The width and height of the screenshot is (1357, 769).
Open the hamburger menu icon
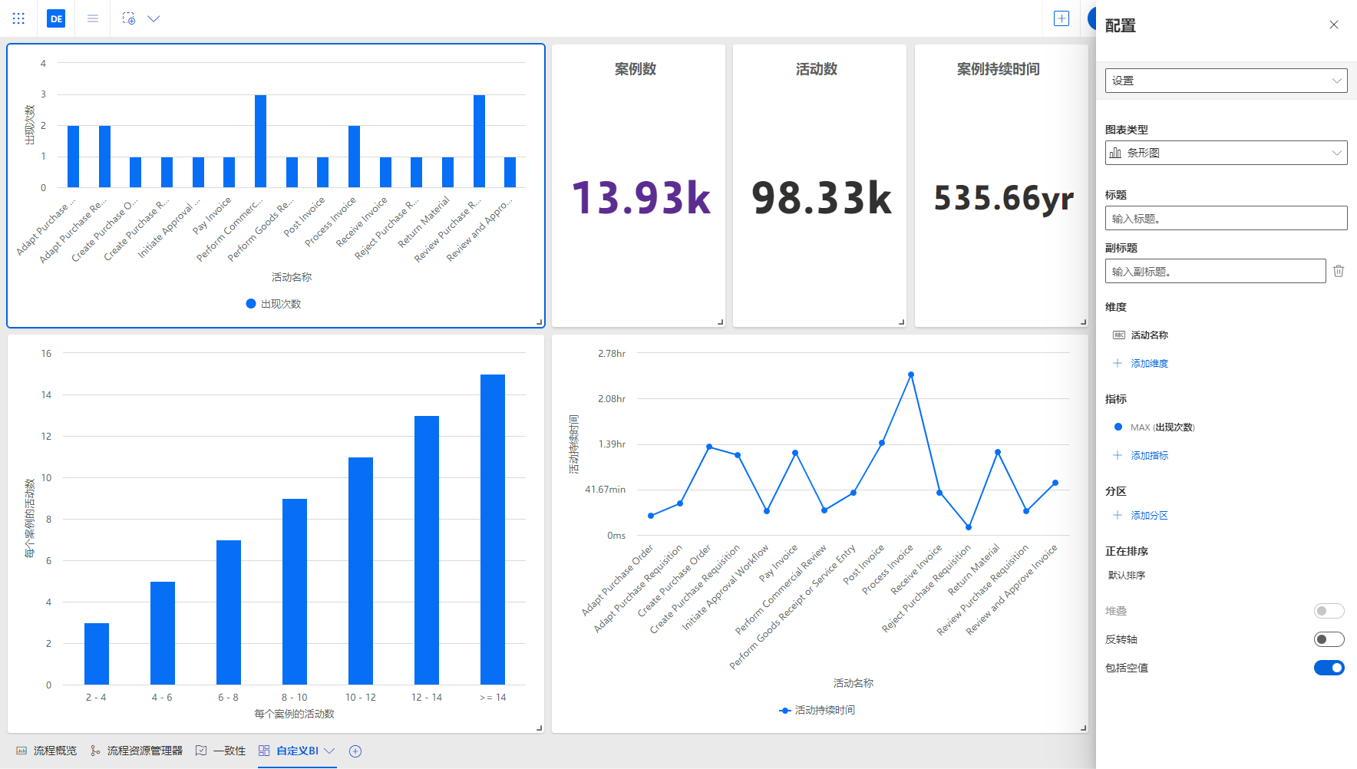coord(93,18)
